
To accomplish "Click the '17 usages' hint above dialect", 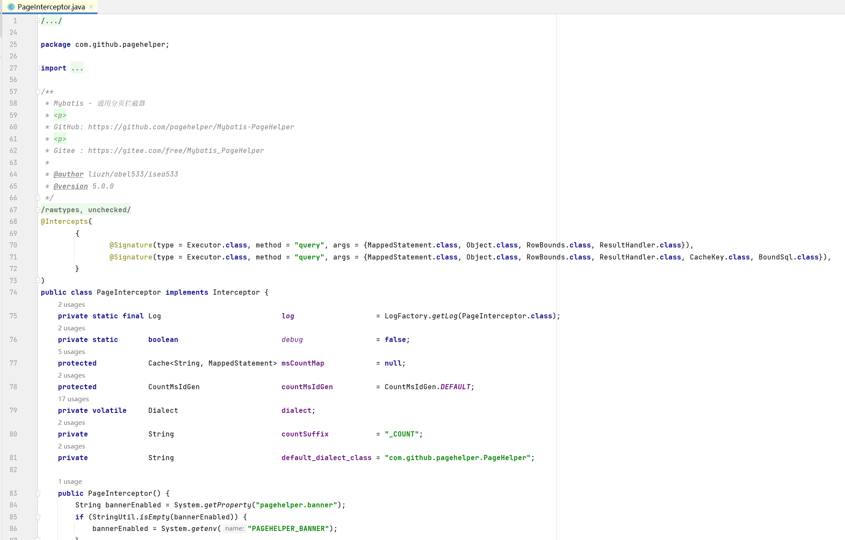I will (73, 399).
